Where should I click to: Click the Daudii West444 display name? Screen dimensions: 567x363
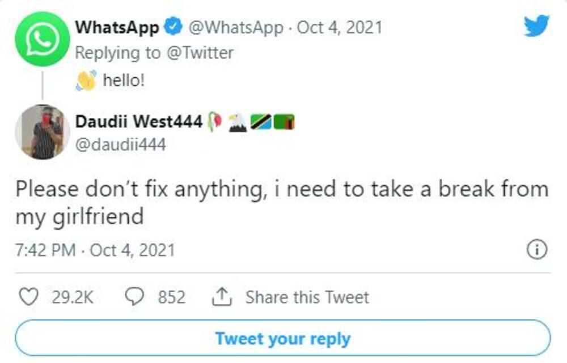[x=139, y=121]
